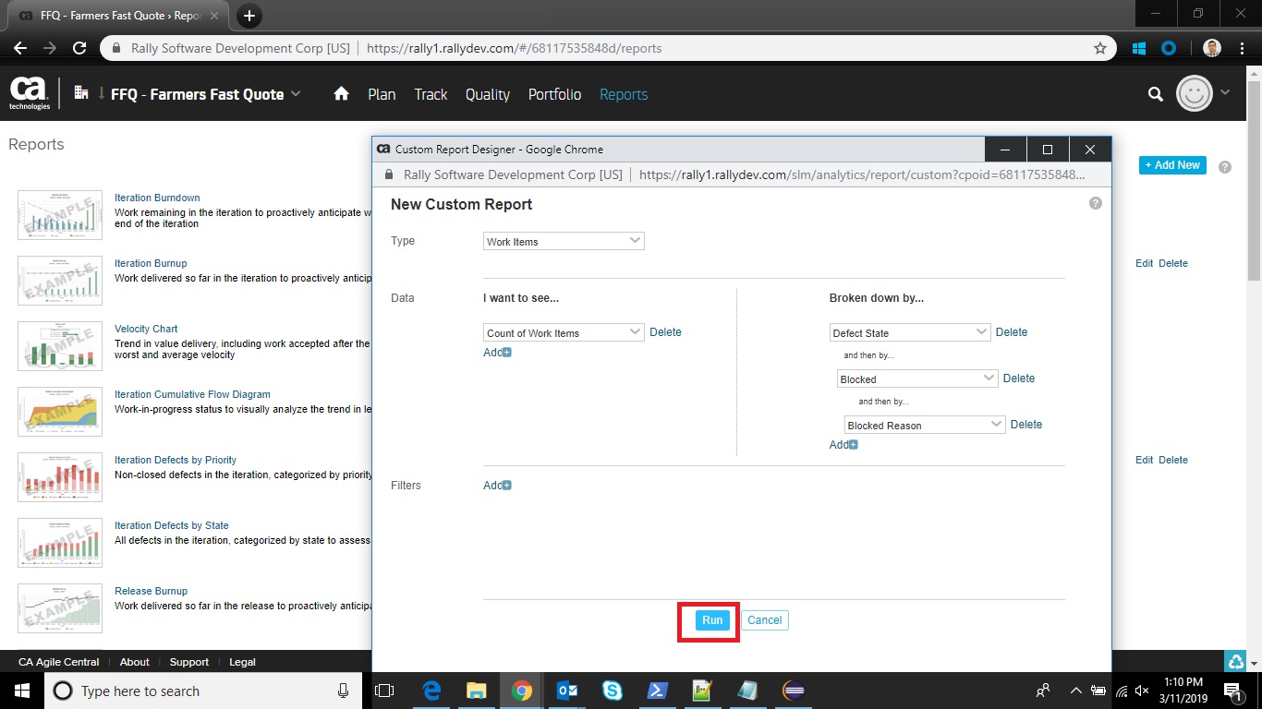Close the FFQ Farmers Fast Quote tab
Screen dimensions: 1262x709
(x=216, y=16)
